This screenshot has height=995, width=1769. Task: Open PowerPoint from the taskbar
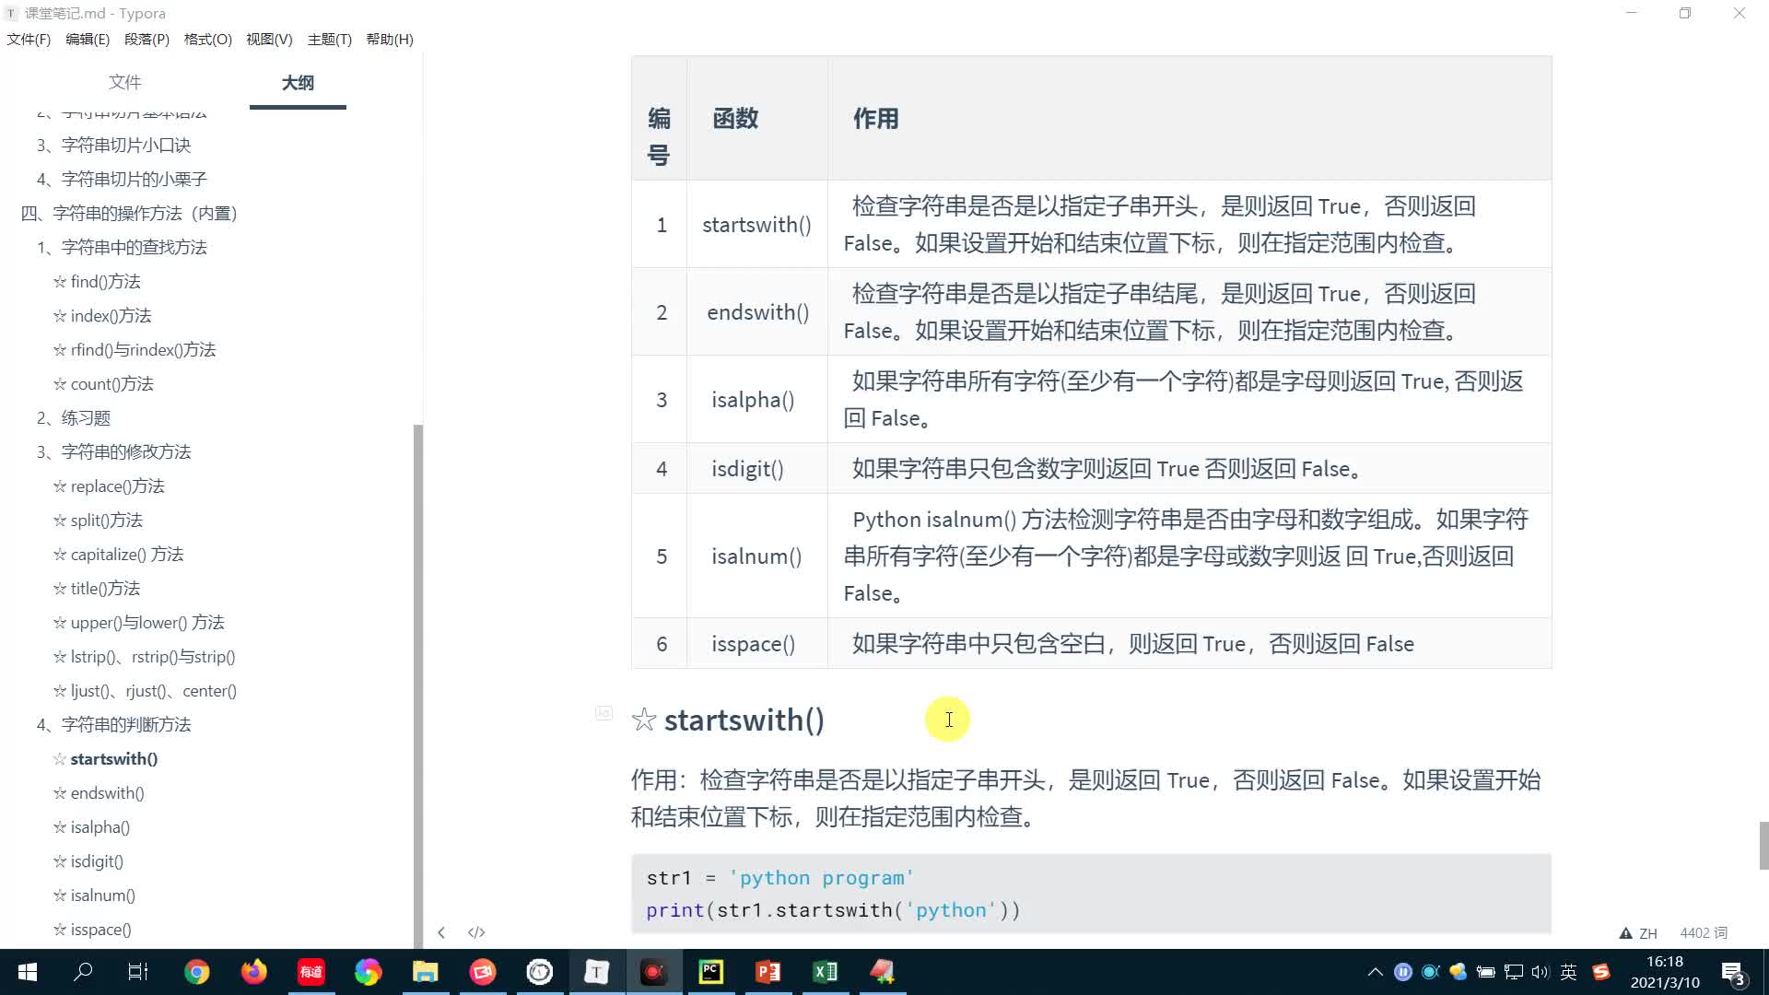click(767, 972)
